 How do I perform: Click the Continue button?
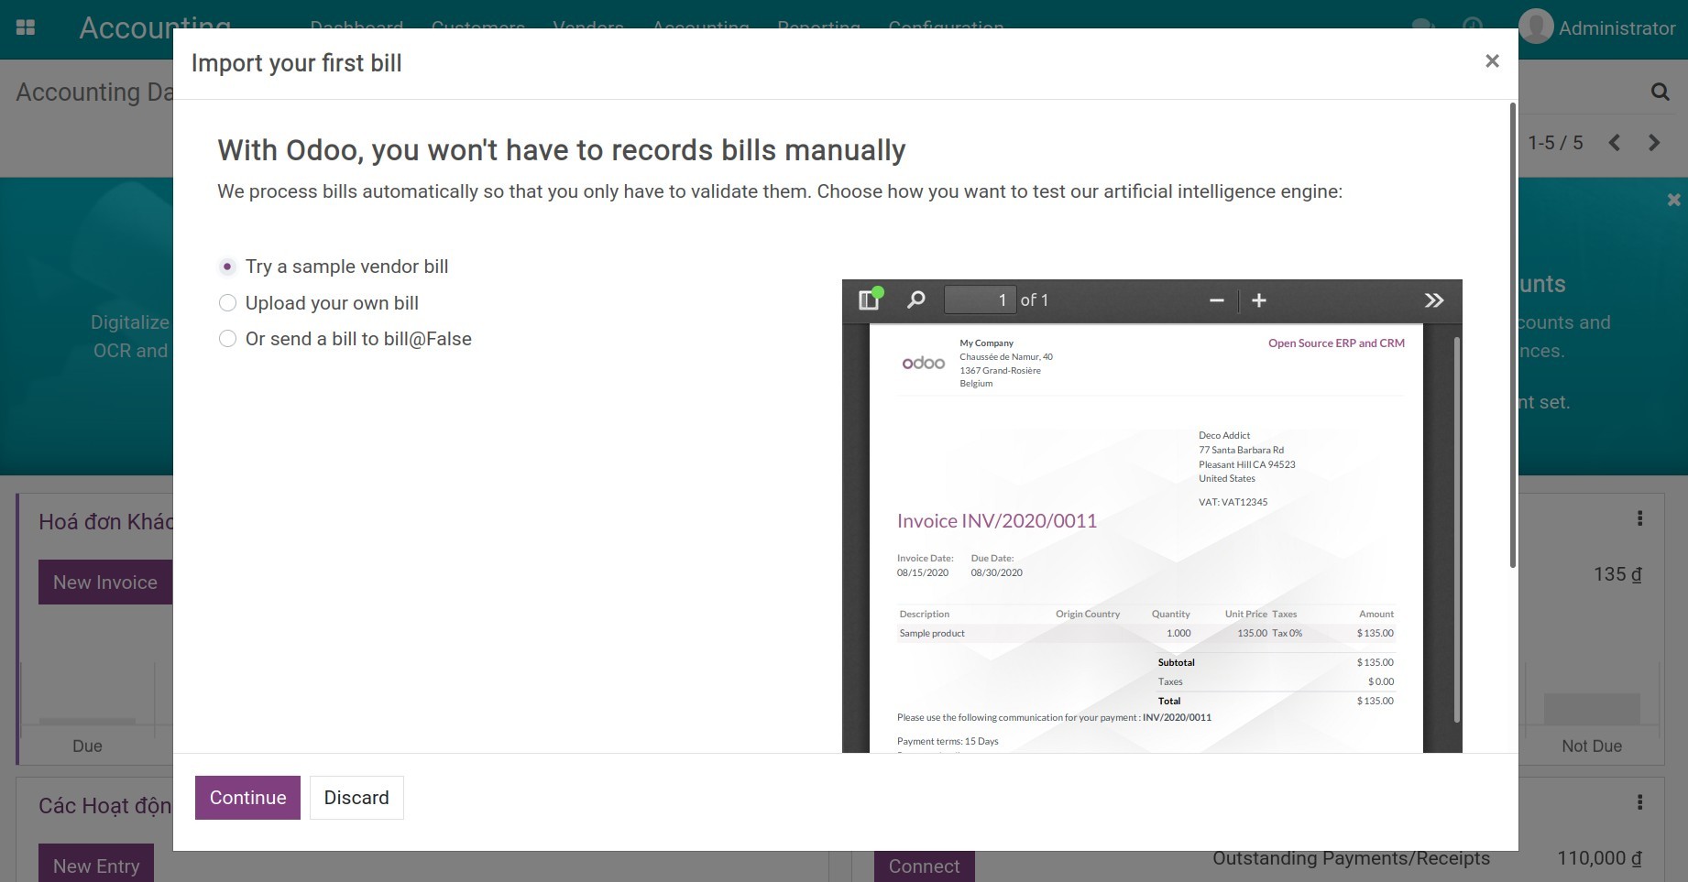coord(247,798)
